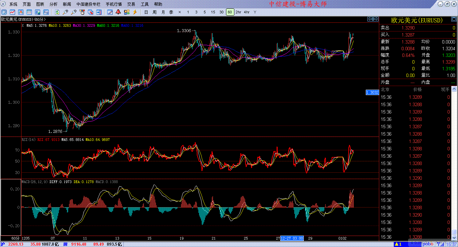Switch to daily 日 period
The width and height of the screenshot is (458, 247).
pos(146,12)
